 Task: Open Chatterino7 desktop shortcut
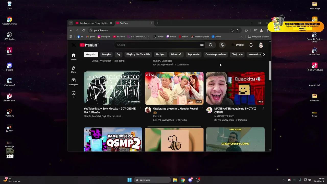(x=9, y=82)
